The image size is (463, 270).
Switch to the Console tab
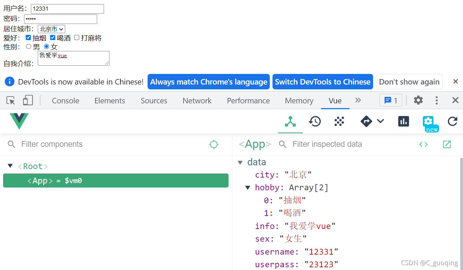click(66, 101)
